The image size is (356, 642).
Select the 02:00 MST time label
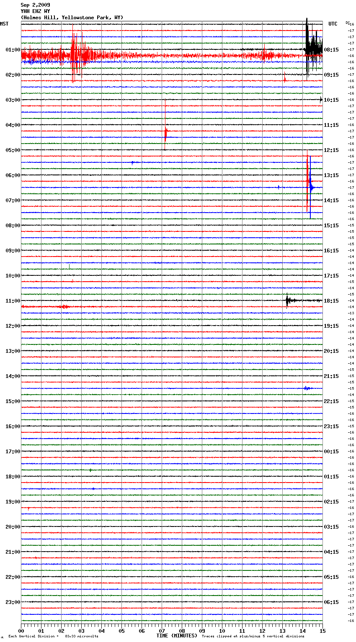pos(13,75)
